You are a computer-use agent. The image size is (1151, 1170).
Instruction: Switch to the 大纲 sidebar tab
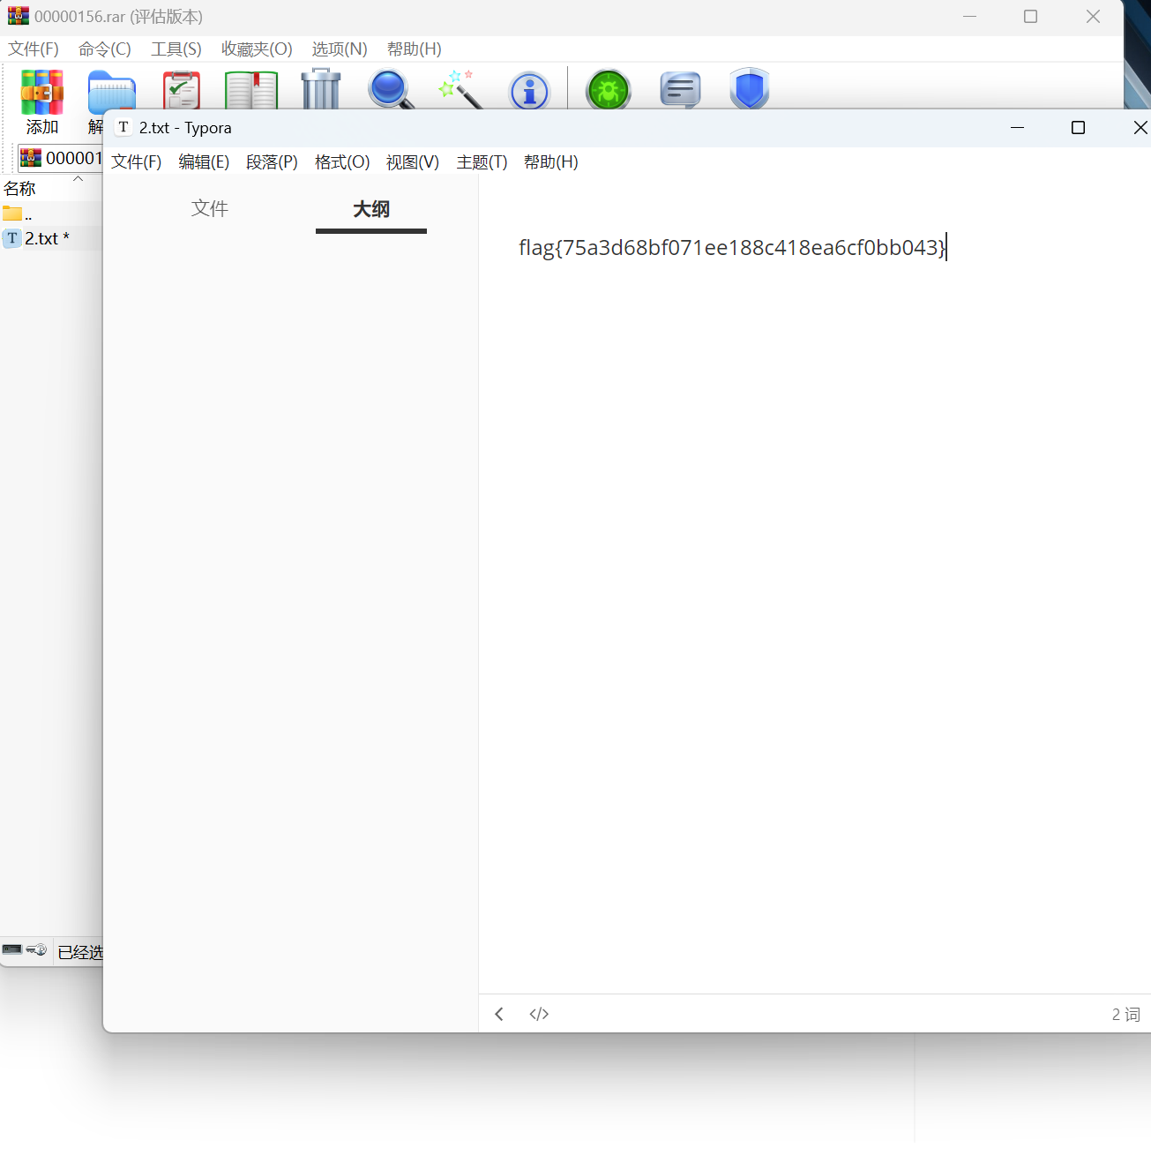point(371,210)
